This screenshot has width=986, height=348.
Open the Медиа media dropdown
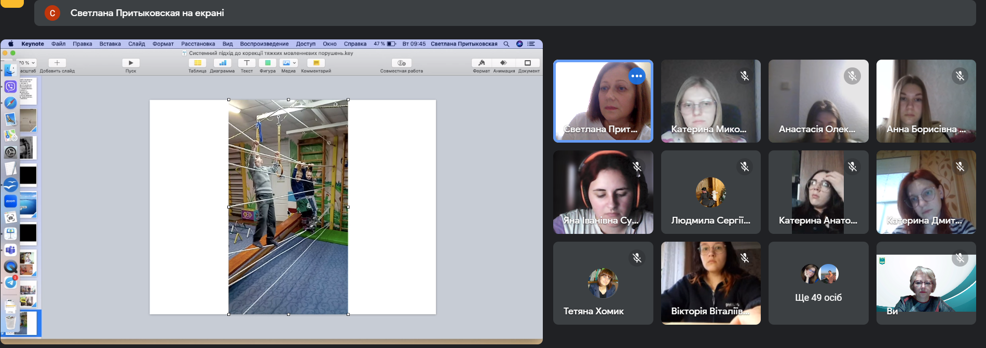pyautogui.click(x=289, y=63)
